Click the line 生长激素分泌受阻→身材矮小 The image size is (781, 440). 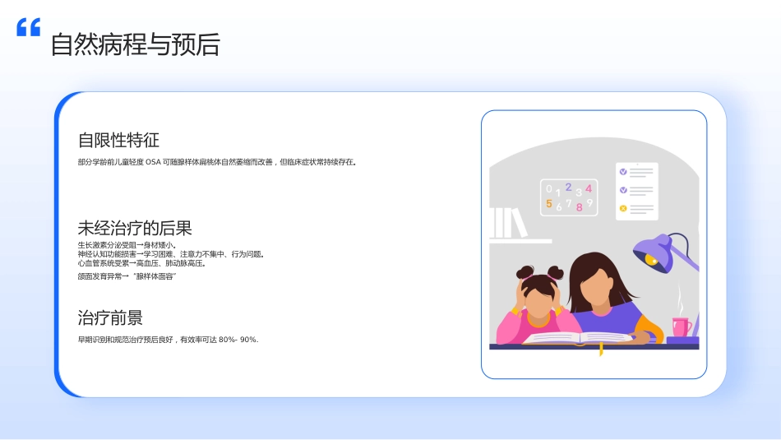tap(127, 245)
